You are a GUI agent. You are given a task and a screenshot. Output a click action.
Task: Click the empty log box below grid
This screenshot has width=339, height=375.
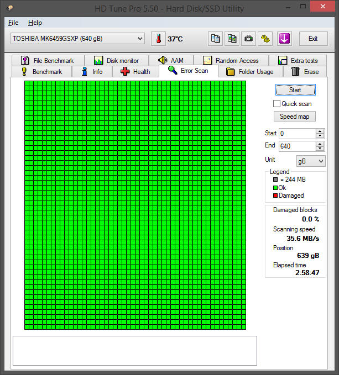[x=135, y=351]
